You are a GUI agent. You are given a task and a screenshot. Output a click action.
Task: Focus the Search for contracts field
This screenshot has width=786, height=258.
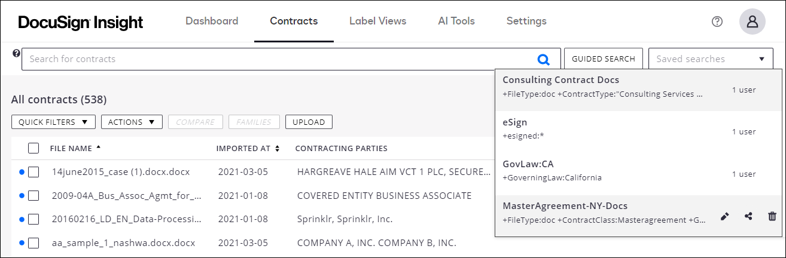(275, 59)
